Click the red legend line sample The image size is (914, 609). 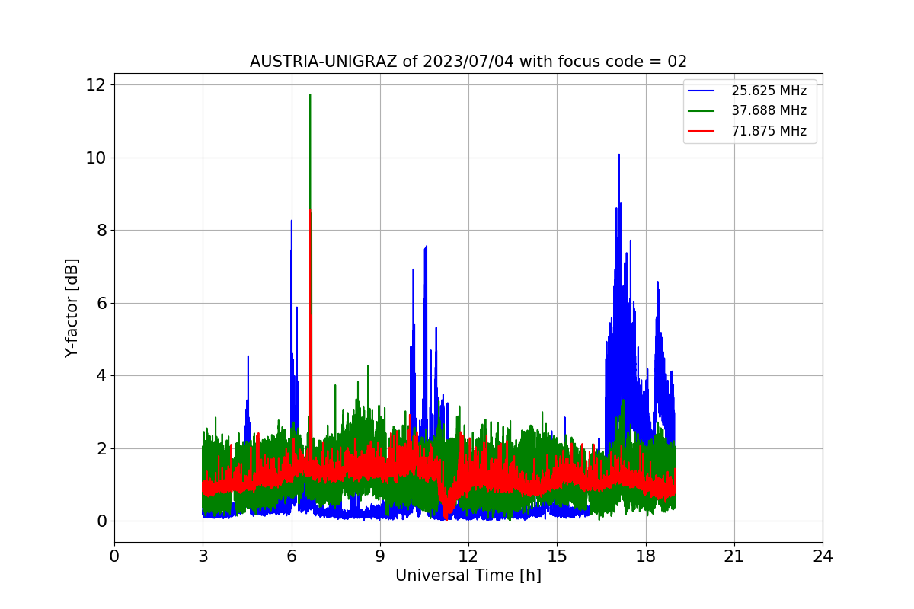tap(702, 131)
